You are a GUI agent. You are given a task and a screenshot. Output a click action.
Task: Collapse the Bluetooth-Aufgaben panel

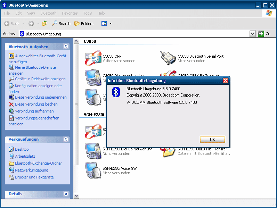[66, 47]
